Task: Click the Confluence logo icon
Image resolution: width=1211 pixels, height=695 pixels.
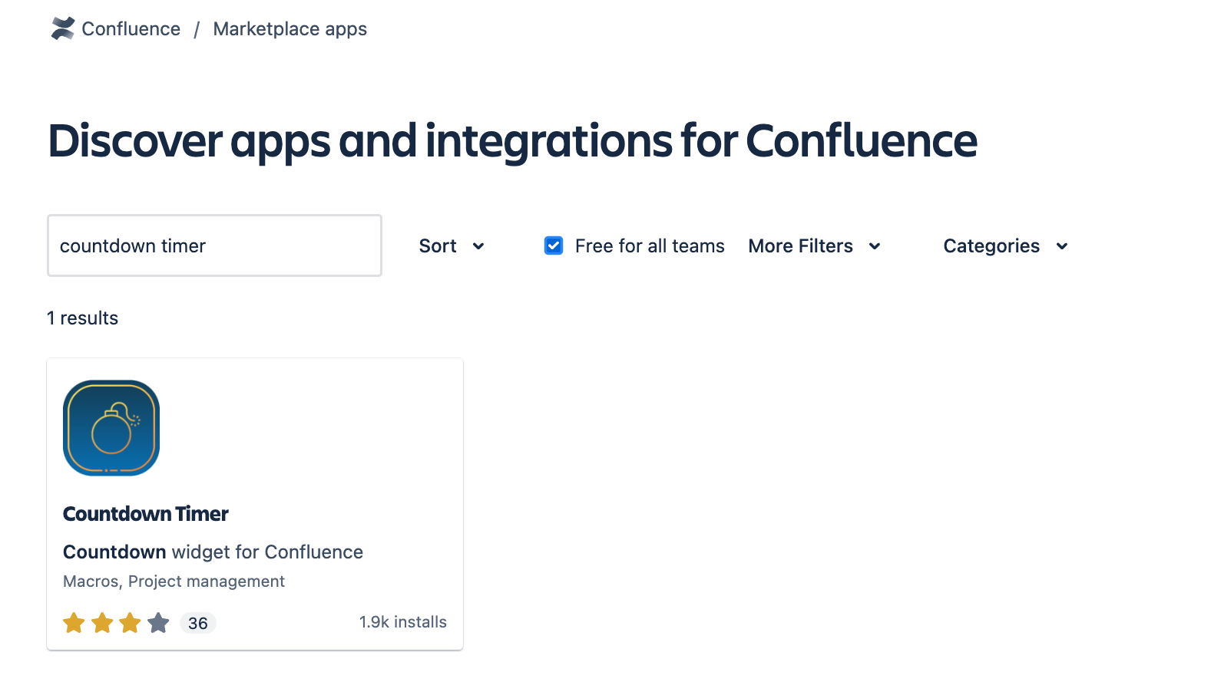Action: (x=62, y=28)
